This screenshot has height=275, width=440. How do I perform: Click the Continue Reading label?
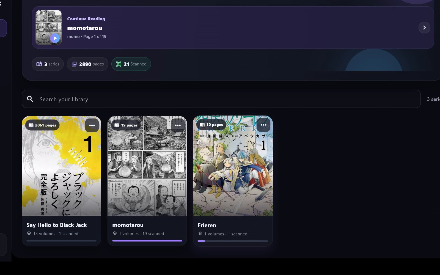pos(86,19)
